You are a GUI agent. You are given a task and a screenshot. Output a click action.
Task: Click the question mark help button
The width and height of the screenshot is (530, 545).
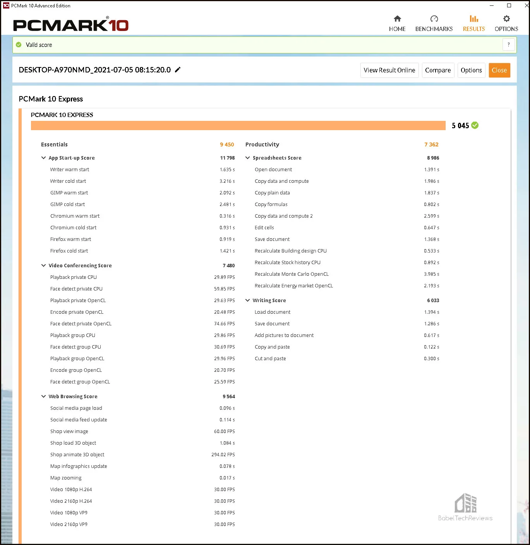coord(509,45)
